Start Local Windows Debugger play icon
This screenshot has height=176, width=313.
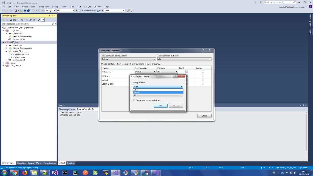77,11
